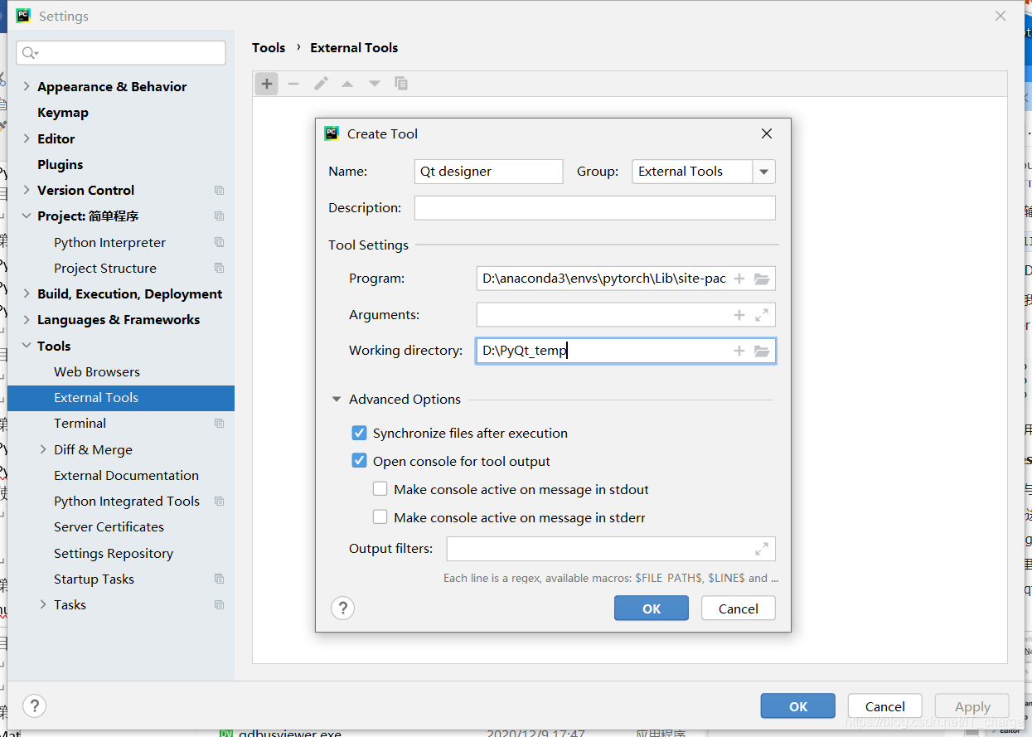Expand Arguments field with diagonal arrows icon
Screen dimensions: 1032x737
point(762,315)
